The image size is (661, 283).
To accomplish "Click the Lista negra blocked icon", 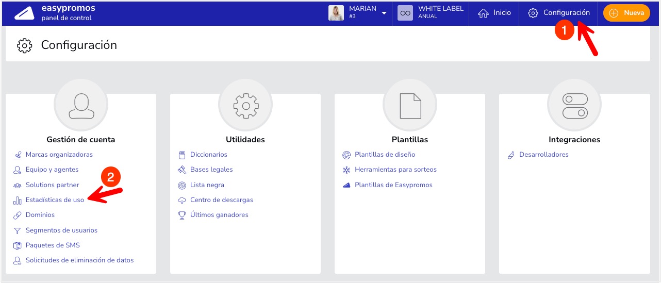I will point(182,185).
